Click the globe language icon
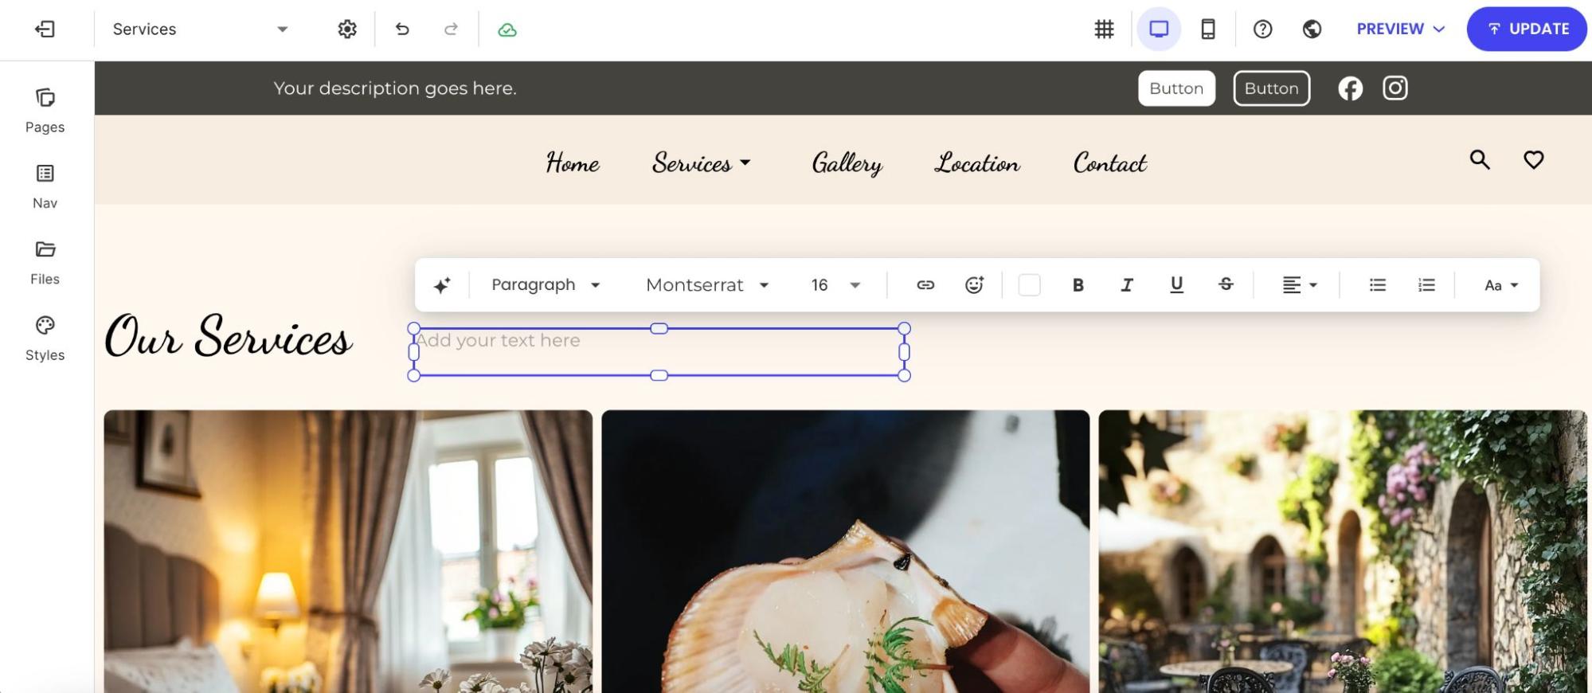This screenshot has width=1592, height=693. pyautogui.click(x=1312, y=29)
